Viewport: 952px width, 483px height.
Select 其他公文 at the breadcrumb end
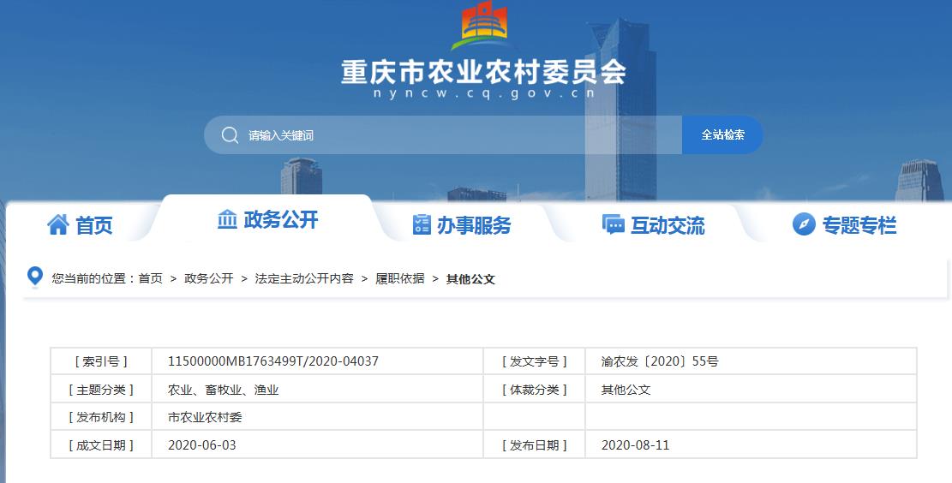click(x=470, y=279)
